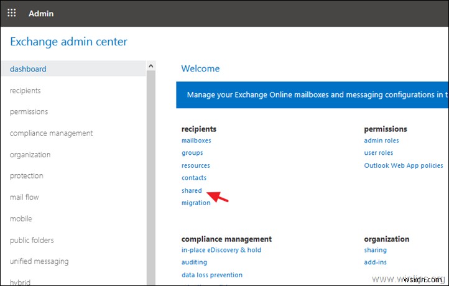
Task: Open mail flow section in sidebar
Action: pos(24,198)
